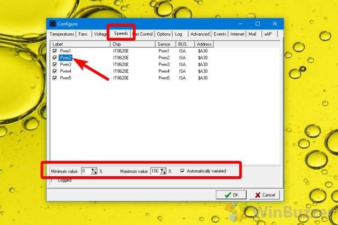Click inside the Minimum value field
Screen dimensions: 338x225
[x=86, y=171]
